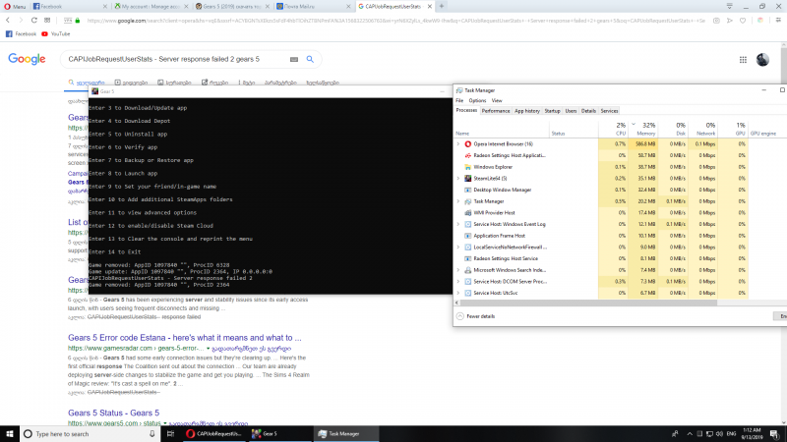The image size is (787, 442).
Task: Switch to the Performance tab
Action: (496, 111)
